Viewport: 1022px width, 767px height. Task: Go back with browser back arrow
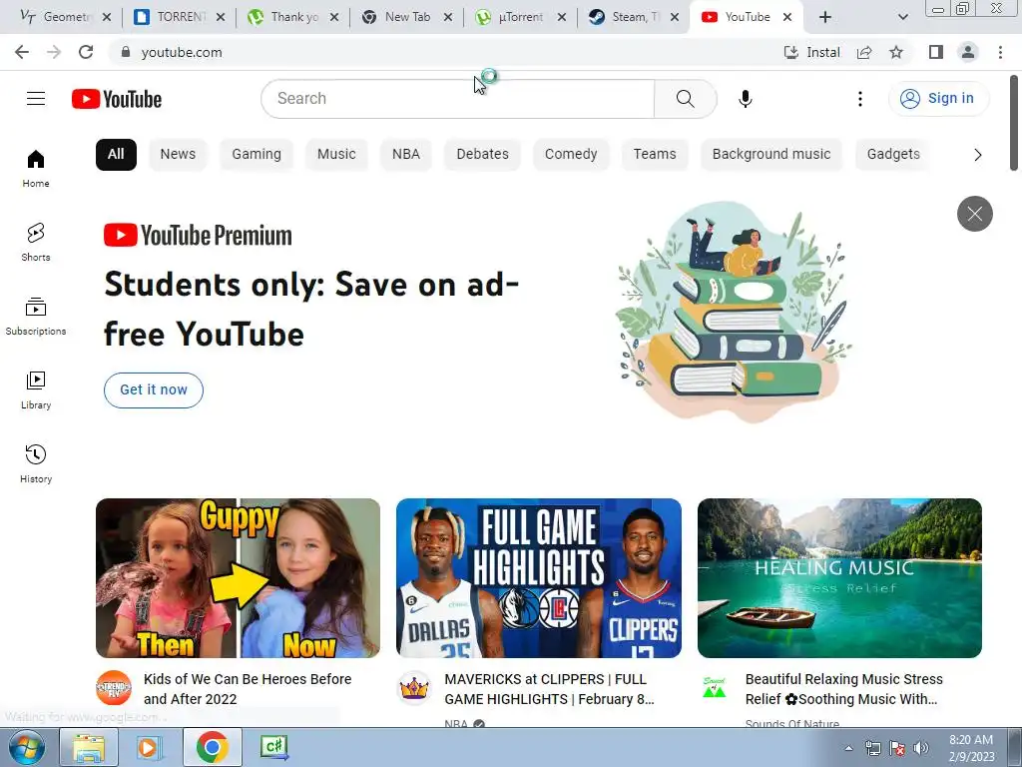point(22,52)
